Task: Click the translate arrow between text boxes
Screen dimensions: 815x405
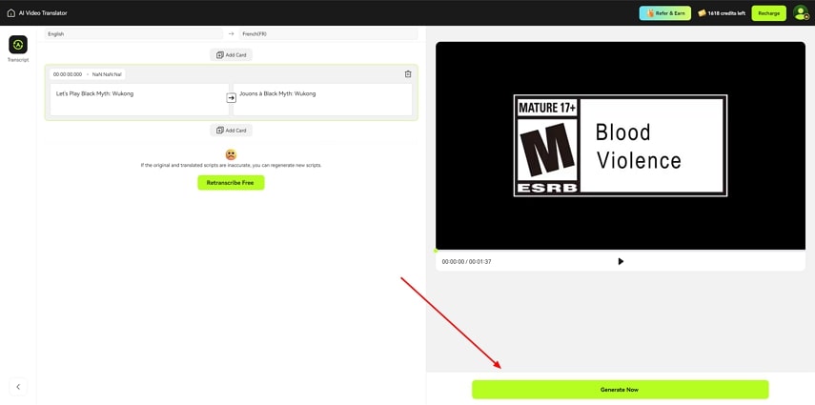Action: (x=231, y=97)
